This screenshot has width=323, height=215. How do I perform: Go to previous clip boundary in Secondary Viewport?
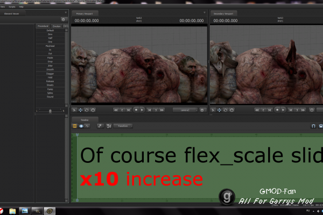263,110
